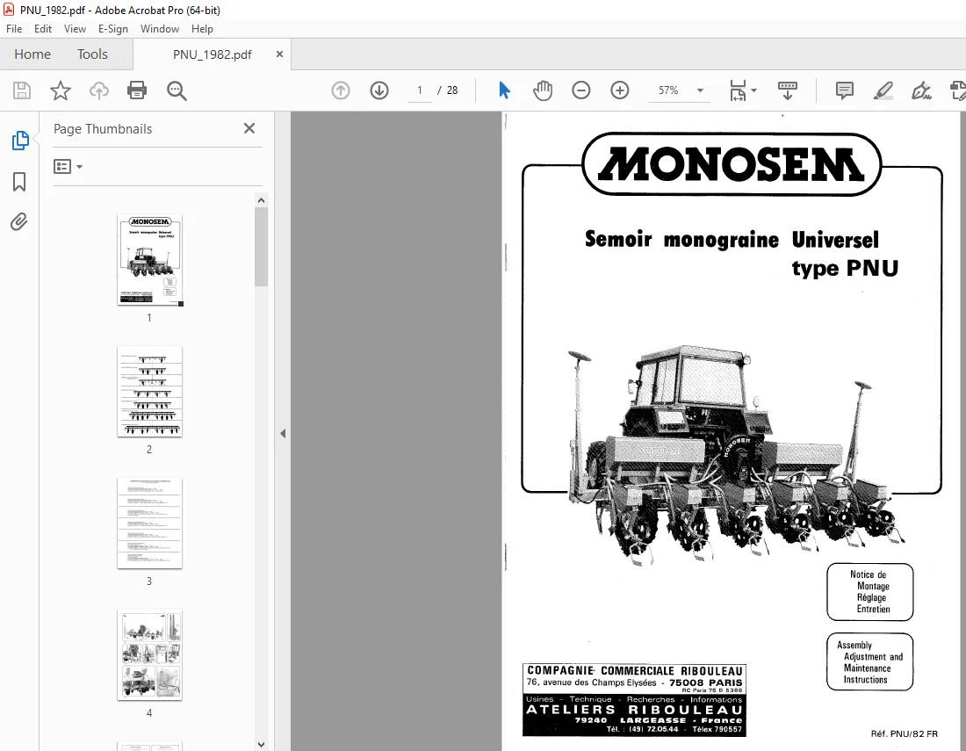The width and height of the screenshot is (966, 751).
Task: Zoom out with minus button
Action: (581, 90)
